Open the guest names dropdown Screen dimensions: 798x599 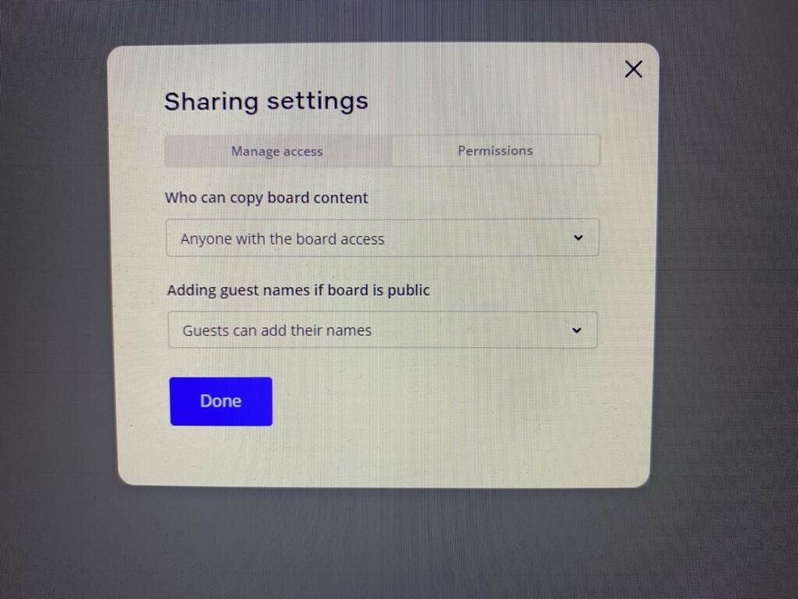pos(382,330)
